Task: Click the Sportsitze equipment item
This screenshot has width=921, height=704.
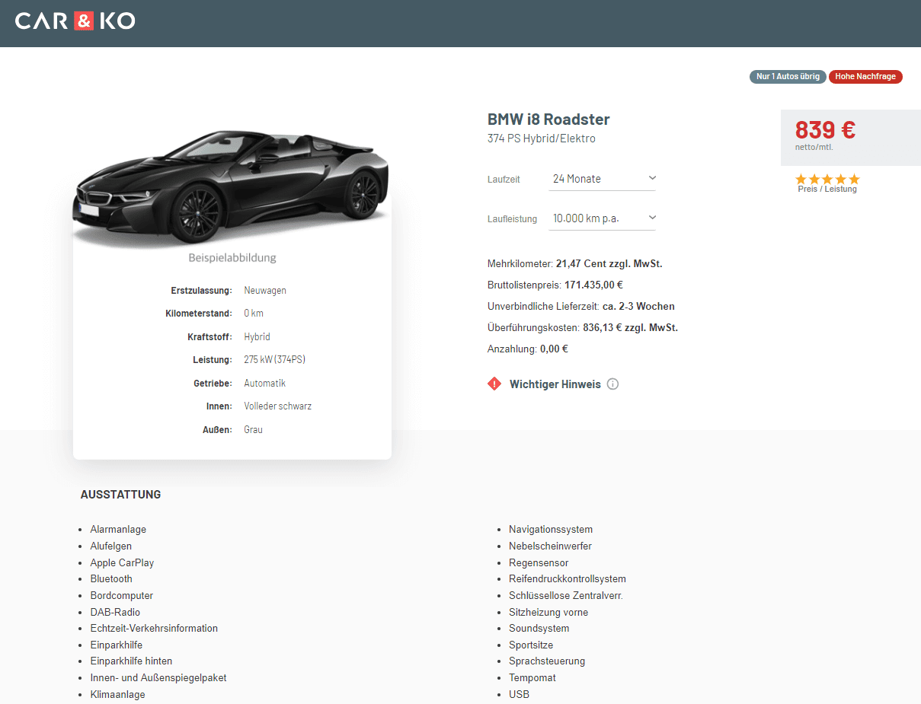Action: tap(531, 645)
